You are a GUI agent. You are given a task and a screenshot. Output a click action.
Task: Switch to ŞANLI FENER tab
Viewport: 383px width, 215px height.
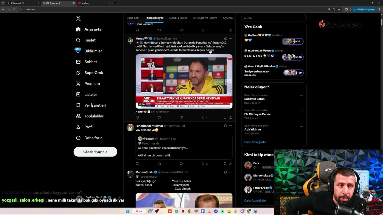pyautogui.click(x=178, y=18)
